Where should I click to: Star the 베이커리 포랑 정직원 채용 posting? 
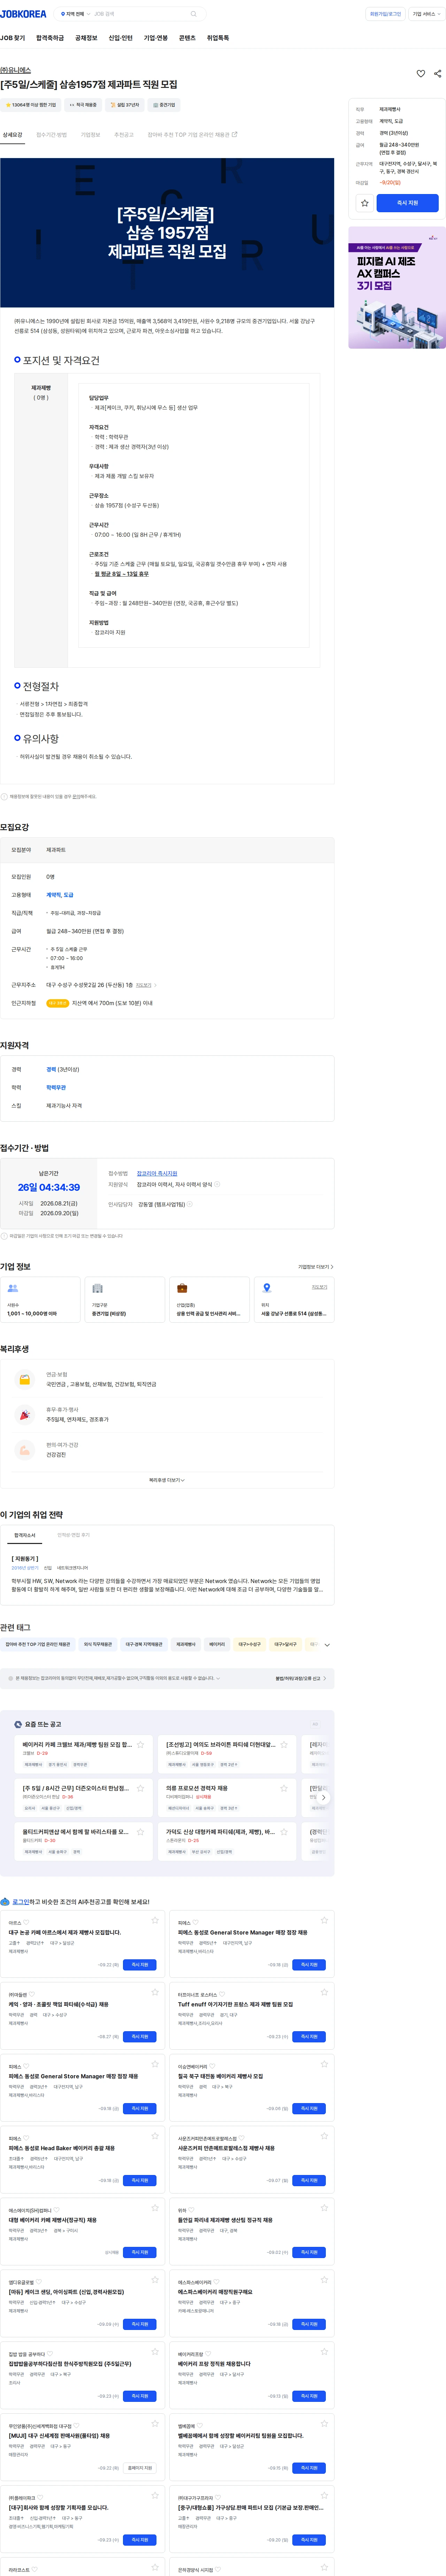click(324, 2352)
